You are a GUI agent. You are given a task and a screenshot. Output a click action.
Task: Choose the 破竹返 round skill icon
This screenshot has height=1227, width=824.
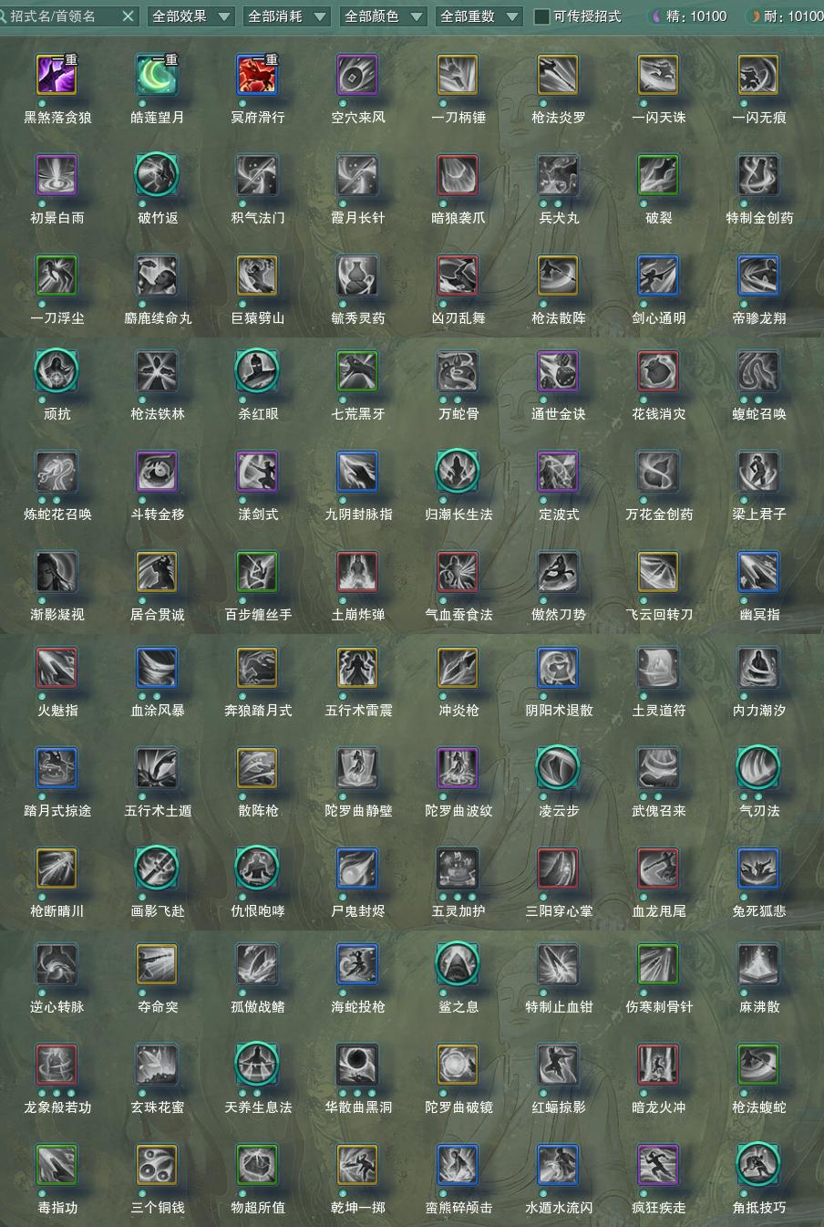[157, 175]
